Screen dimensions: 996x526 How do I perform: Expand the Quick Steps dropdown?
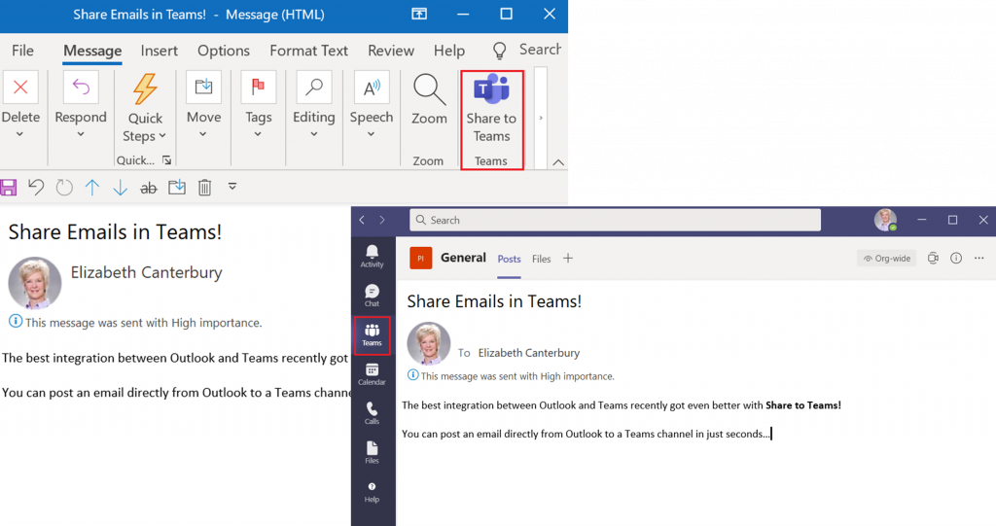click(162, 136)
